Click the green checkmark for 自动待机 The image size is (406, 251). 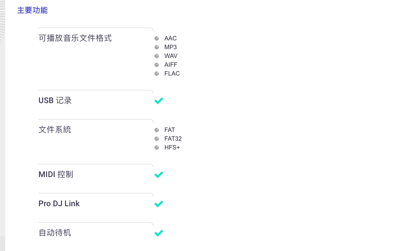[x=159, y=233]
